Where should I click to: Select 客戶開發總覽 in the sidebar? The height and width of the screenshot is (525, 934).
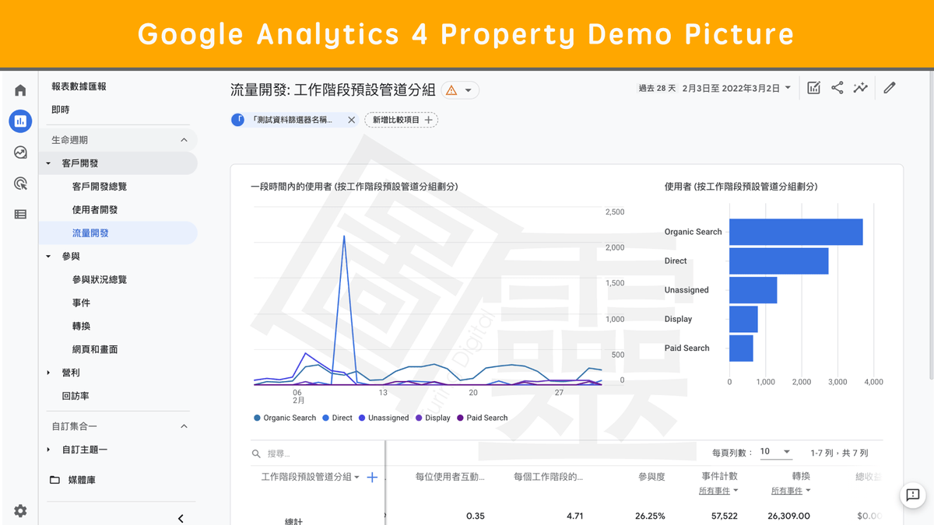tap(100, 187)
